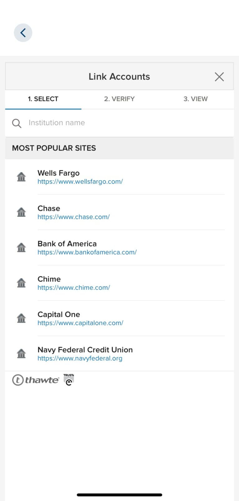Image resolution: width=239 pixels, height=501 pixels.
Task: Open the wellsfargo.com link
Action: tap(80, 181)
